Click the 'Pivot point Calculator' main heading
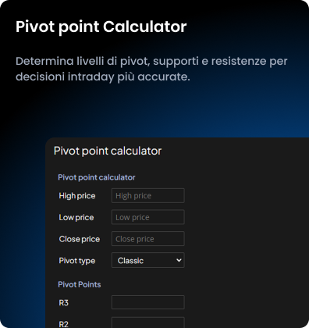This screenshot has height=328, width=309. click(x=101, y=27)
